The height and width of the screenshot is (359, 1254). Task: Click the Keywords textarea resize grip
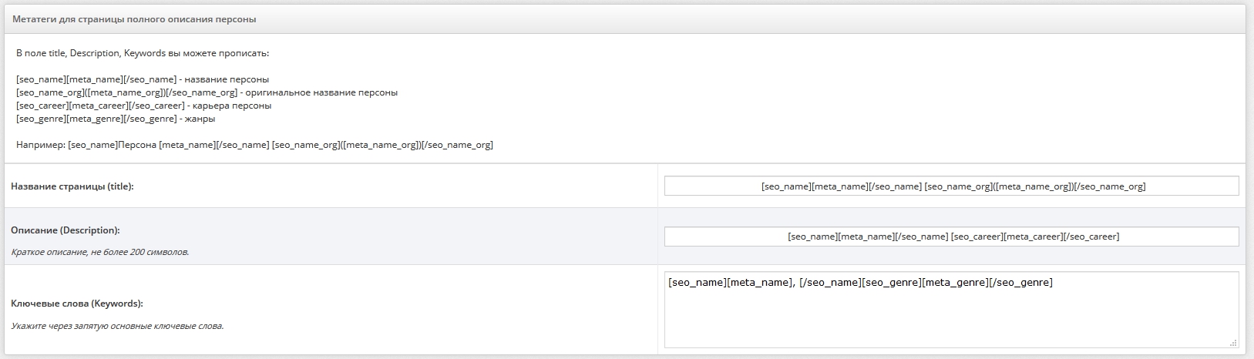1233,343
